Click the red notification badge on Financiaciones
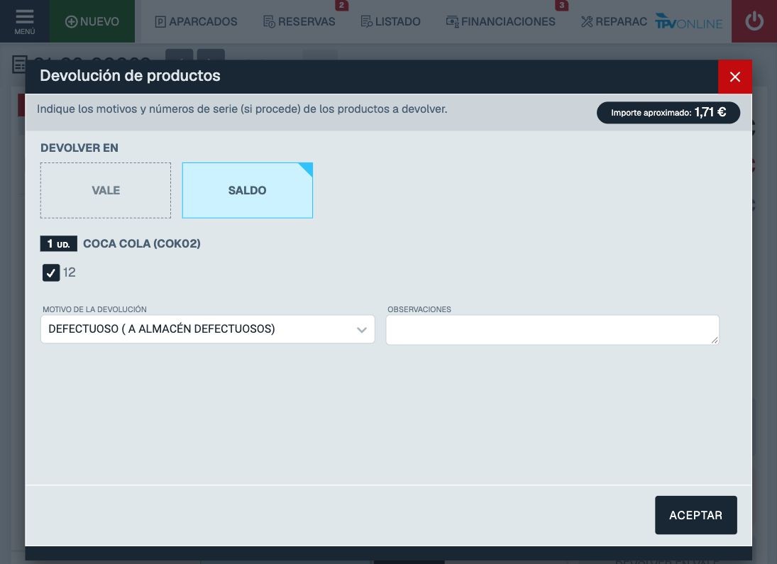 561,6
